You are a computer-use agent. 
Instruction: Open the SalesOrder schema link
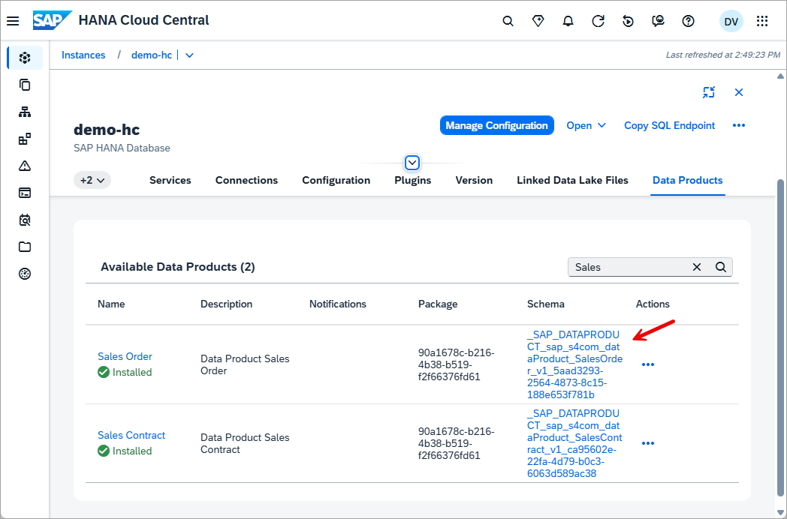tap(574, 364)
